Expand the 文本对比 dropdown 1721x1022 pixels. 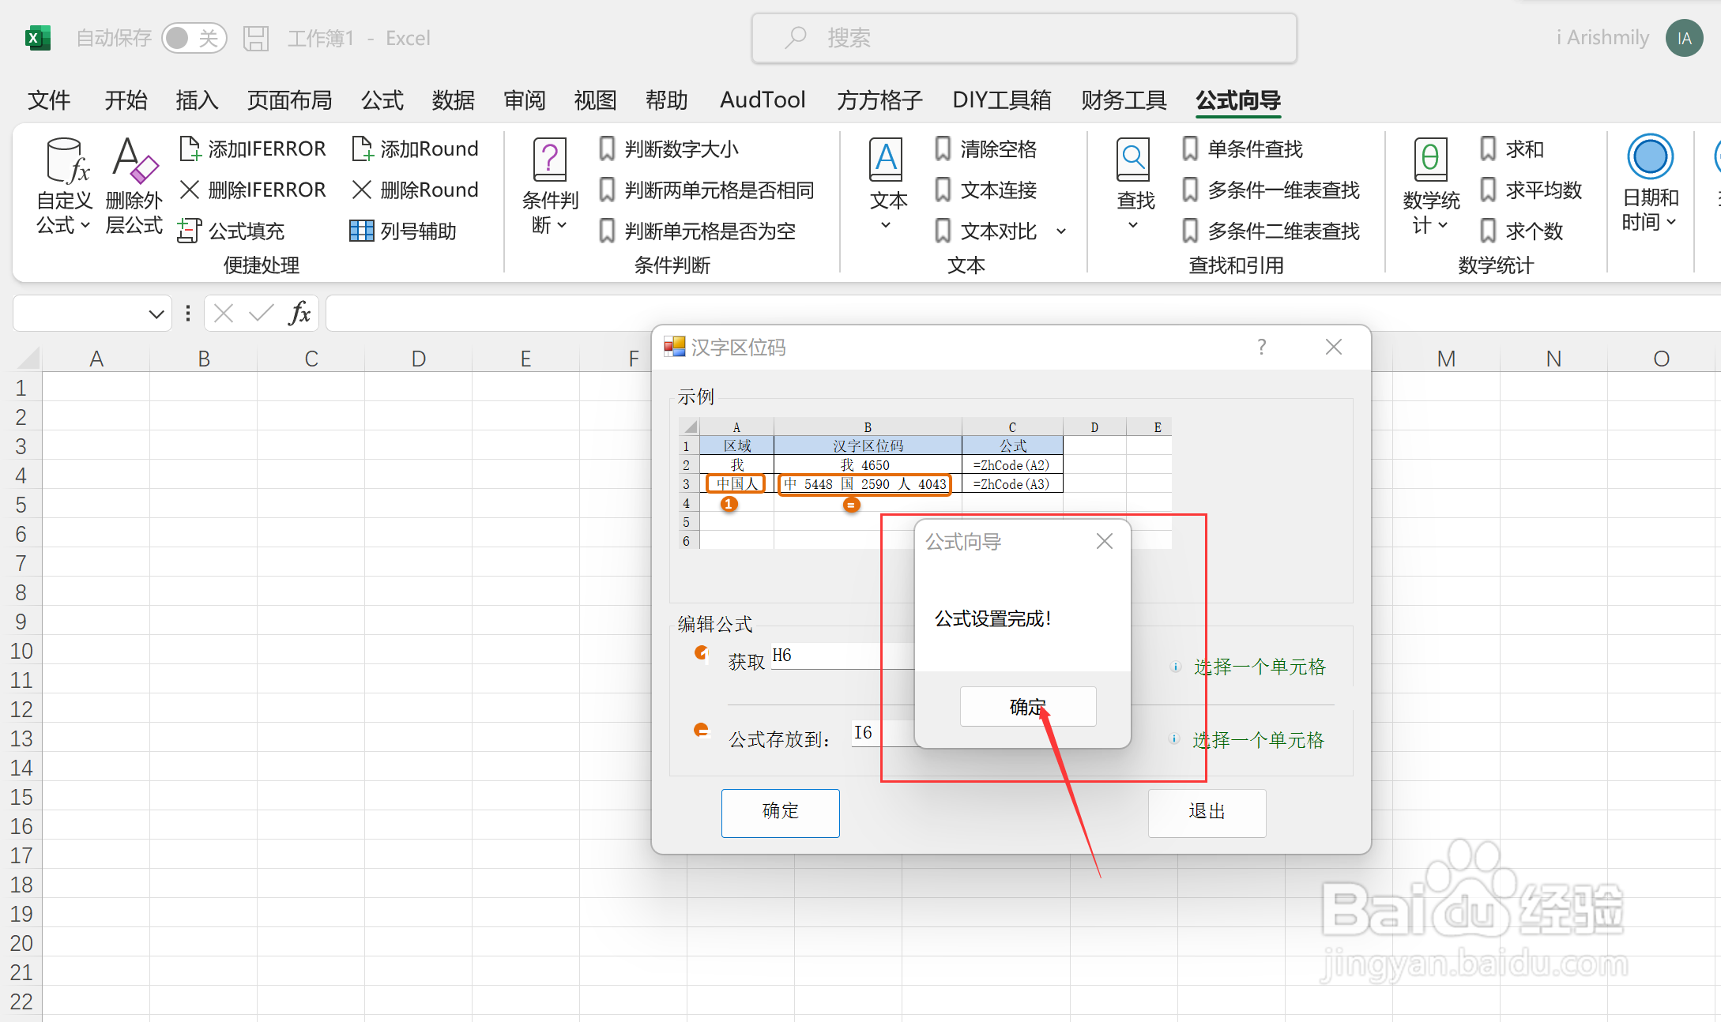click(1062, 231)
